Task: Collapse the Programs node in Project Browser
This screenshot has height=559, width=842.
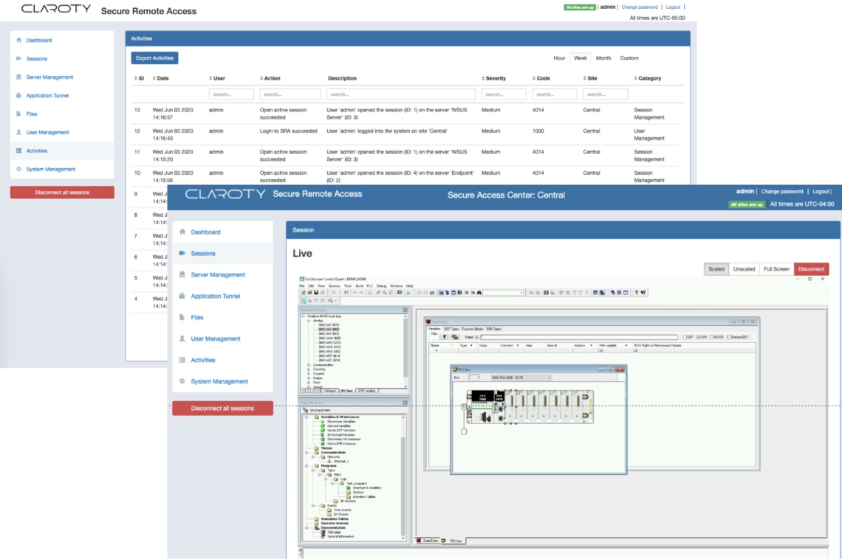Action: pyautogui.click(x=307, y=466)
